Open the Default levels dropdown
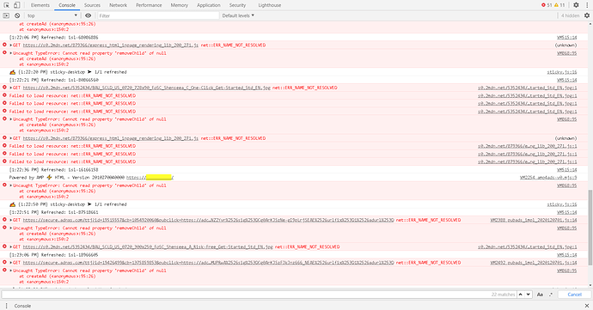This screenshot has width=593, height=310. pos(238,15)
